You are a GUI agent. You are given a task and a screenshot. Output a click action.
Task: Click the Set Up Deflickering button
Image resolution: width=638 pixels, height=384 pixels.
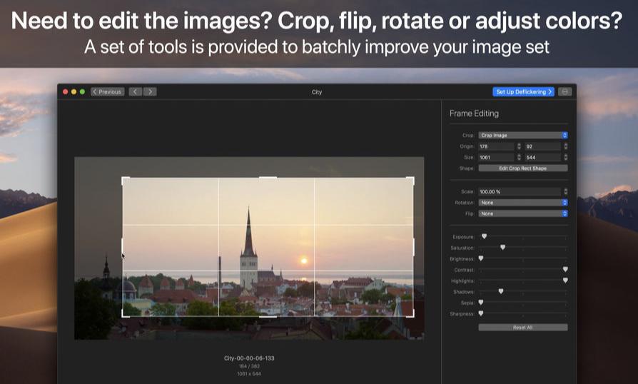[523, 92]
